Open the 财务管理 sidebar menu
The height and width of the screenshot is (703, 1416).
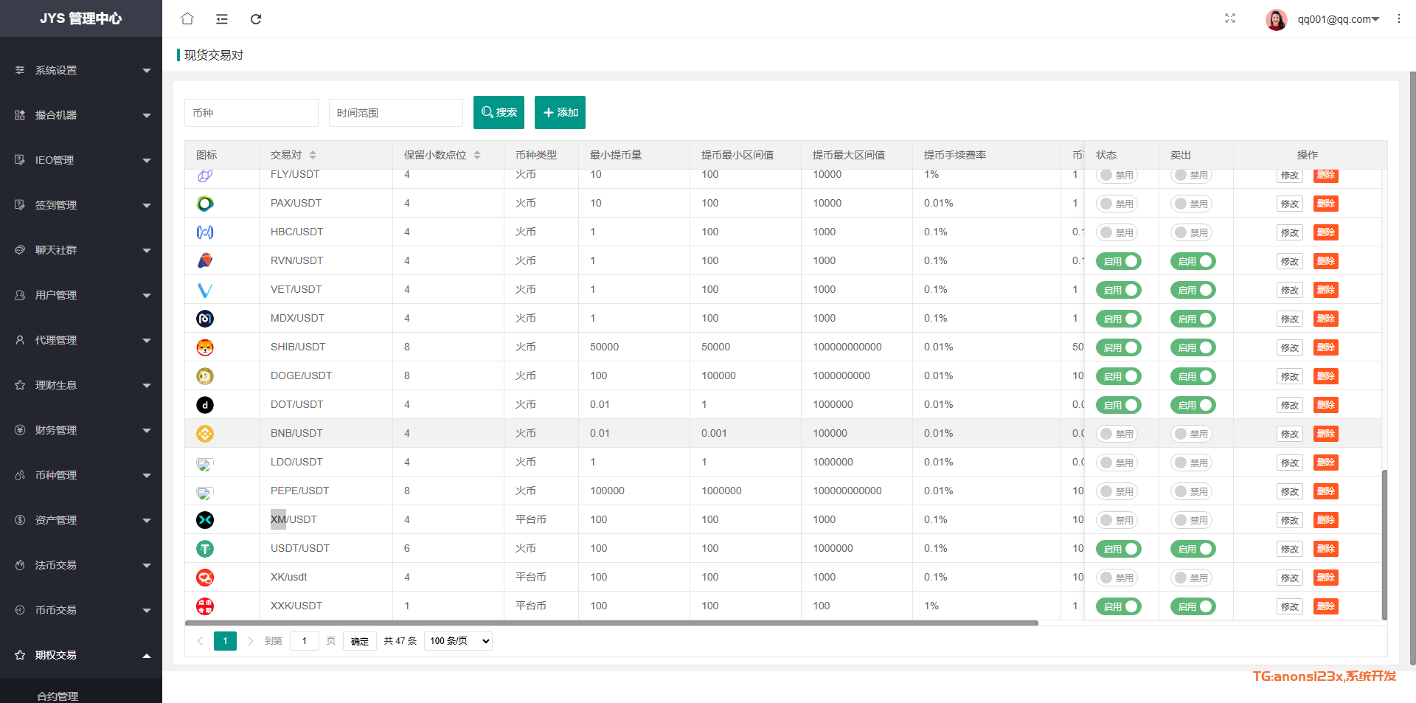[81, 430]
